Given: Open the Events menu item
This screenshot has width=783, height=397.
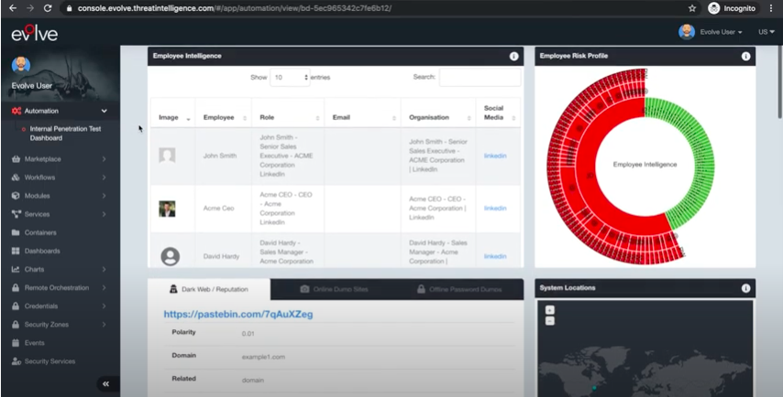Looking at the screenshot, I should 35,343.
